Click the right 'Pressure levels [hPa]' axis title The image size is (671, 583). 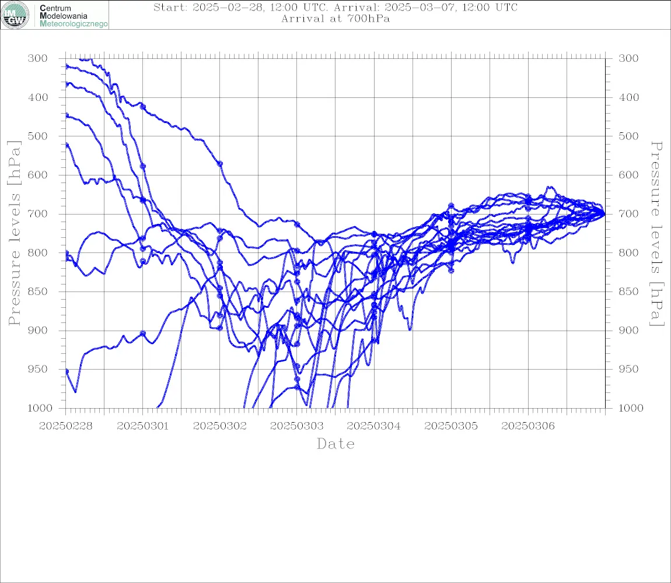coord(656,234)
